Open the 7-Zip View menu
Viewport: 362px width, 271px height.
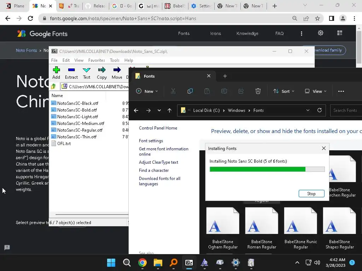(79, 60)
